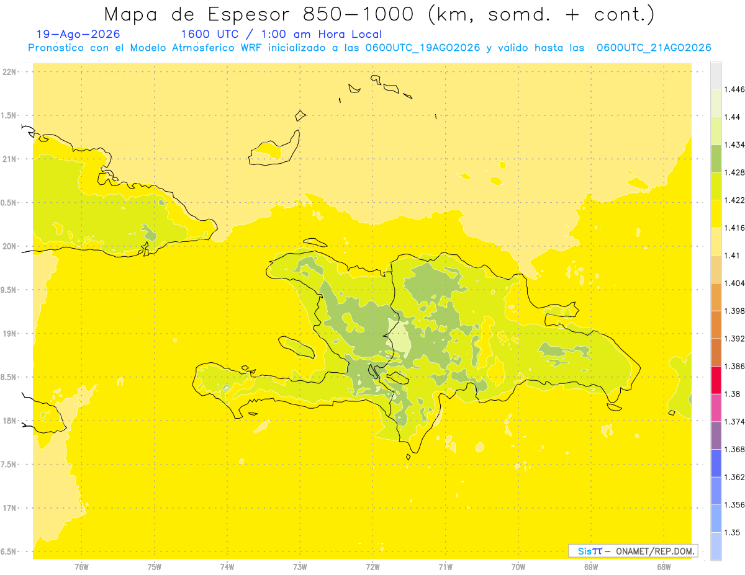Click the "20N" latitude label
Screen dimensions: 745x575
(11, 246)
